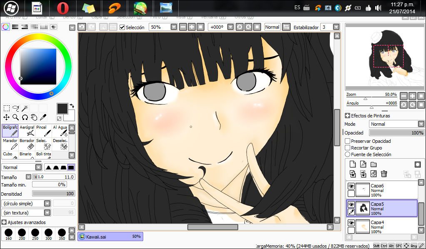The width and height of the screenshot is (426, 249).
Task: Adjust the Opacidad slider
Action: tap(397, 133)
